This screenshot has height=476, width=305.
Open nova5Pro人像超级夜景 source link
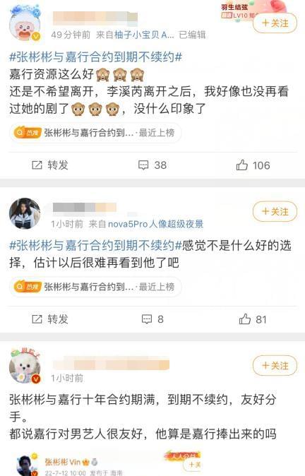(x=156, y=224)
